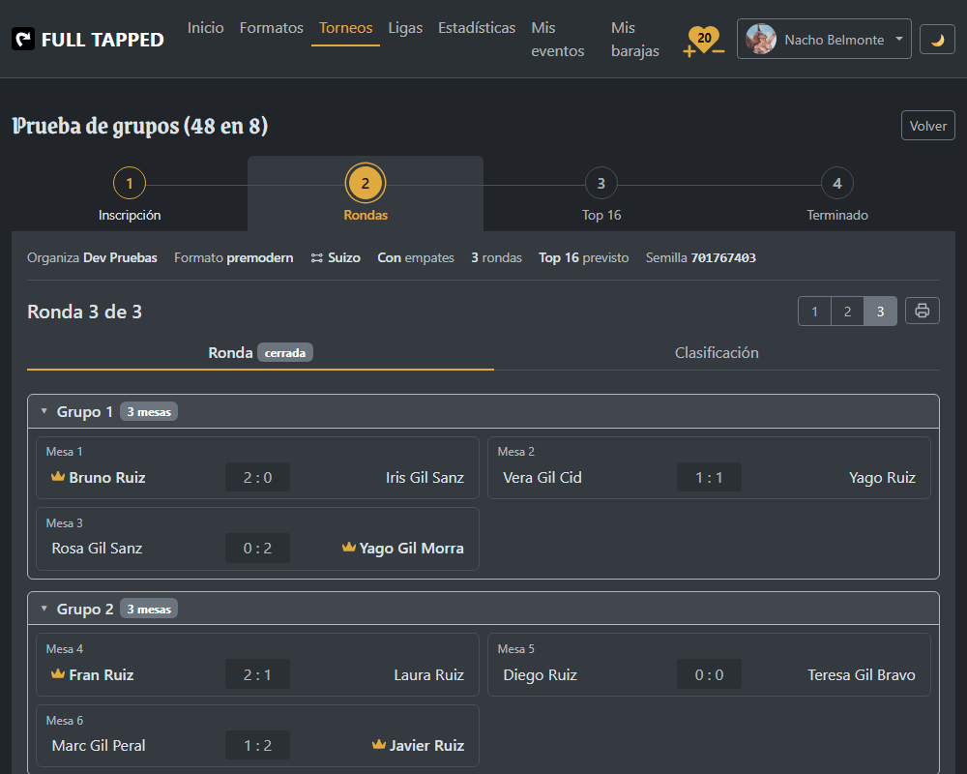Screen dimensions: 967x774
Task: Click the crown icon beside Javier Ruiz
Action: (379, 744)
